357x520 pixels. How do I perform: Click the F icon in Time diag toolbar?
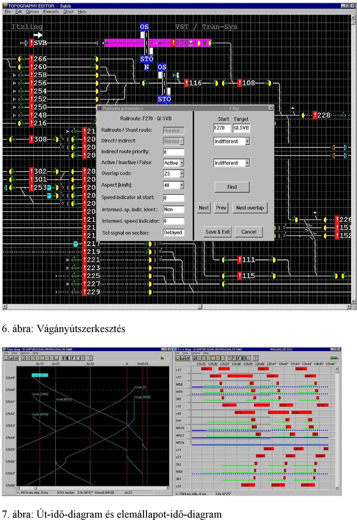[x=73, y=358]
